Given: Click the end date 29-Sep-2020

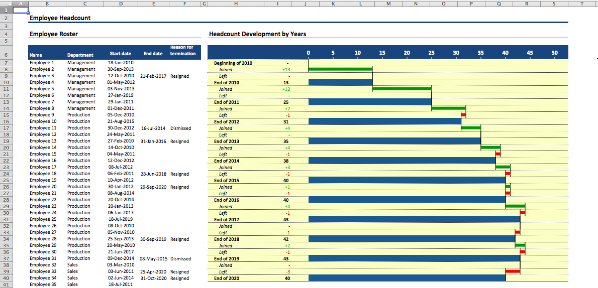Looking at the screenshot, I should coord(153,187).
